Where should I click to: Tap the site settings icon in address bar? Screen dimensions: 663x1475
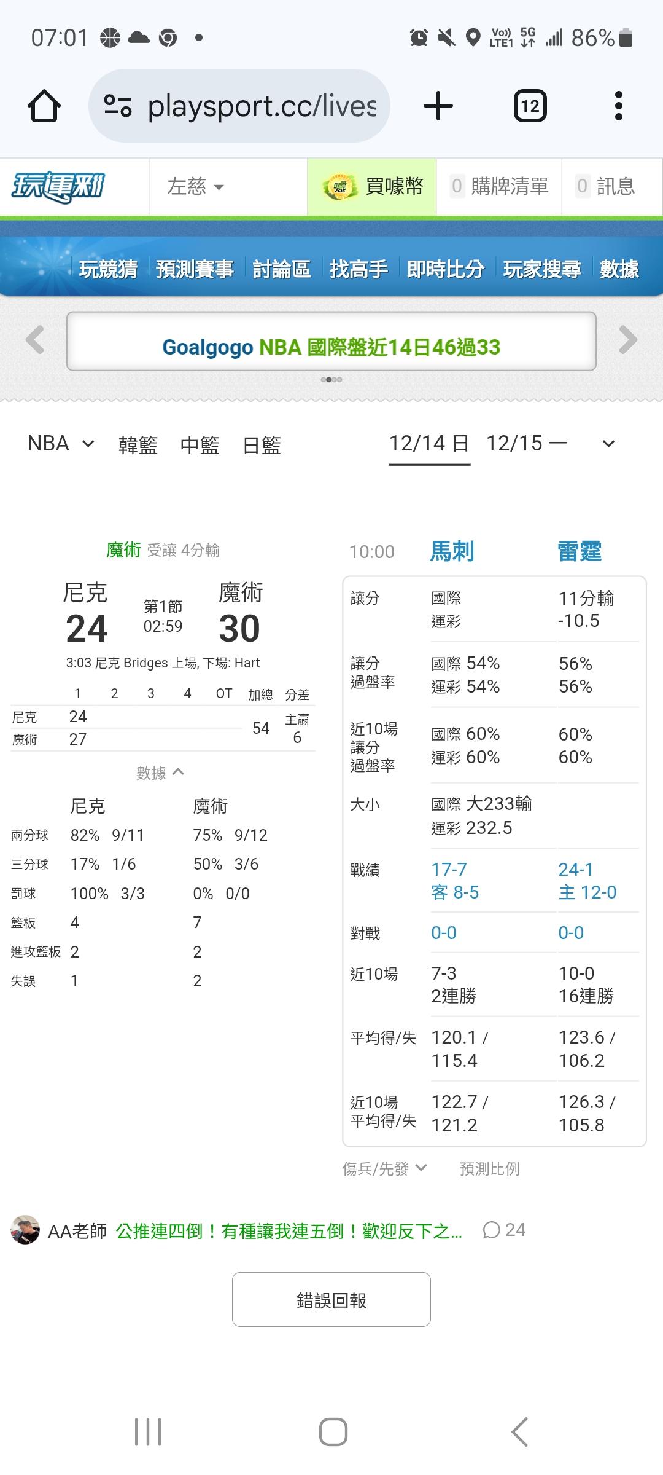tap(118, 106)
